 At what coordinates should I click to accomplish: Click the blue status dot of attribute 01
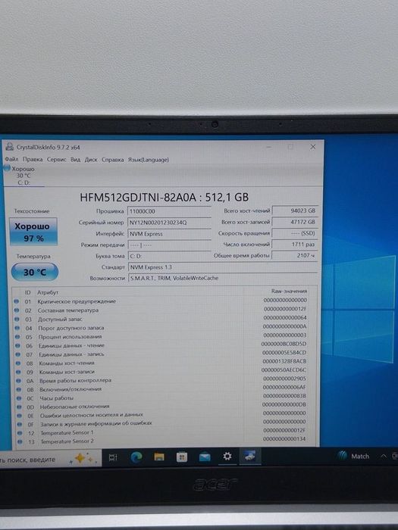coord(16,301)
